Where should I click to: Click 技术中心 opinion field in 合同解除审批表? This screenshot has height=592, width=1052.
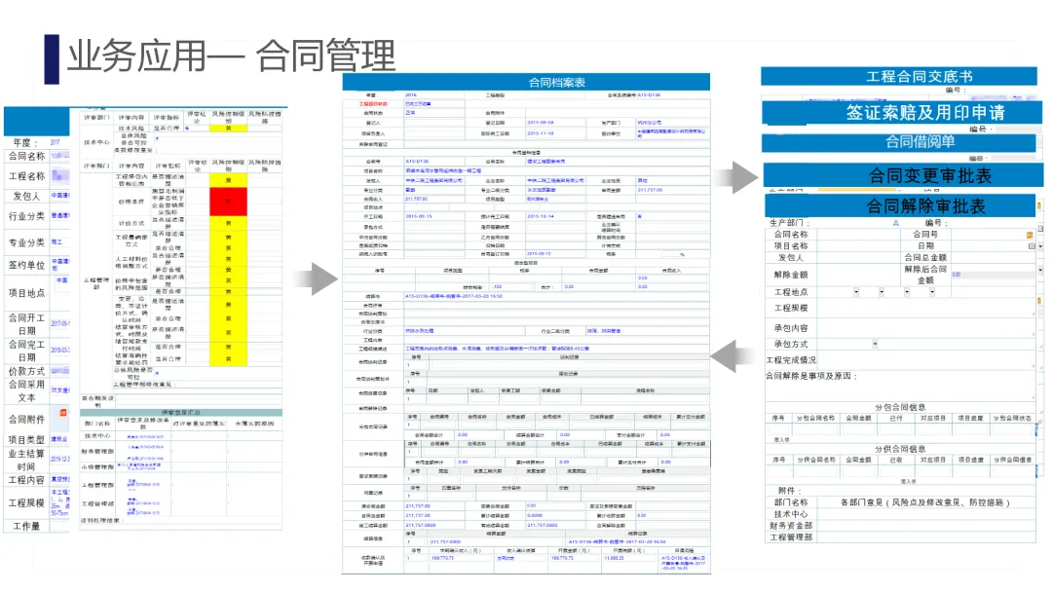[926, 514]
